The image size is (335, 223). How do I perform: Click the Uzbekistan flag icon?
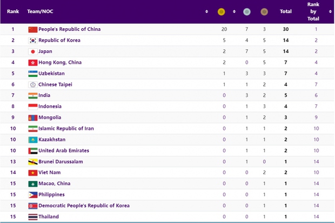click(32, 74)
